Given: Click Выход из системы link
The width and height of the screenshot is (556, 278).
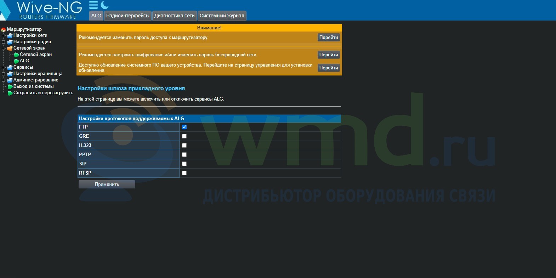Looking at the screenshot, I should tap(34, 86).
